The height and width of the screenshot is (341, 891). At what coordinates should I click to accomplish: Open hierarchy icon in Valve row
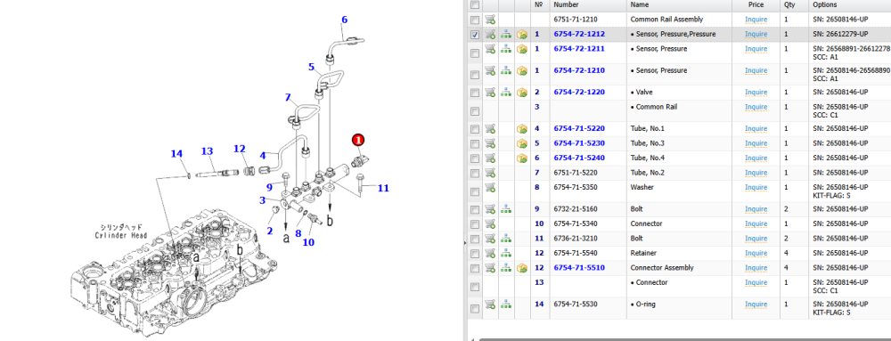tap(506, 92)
